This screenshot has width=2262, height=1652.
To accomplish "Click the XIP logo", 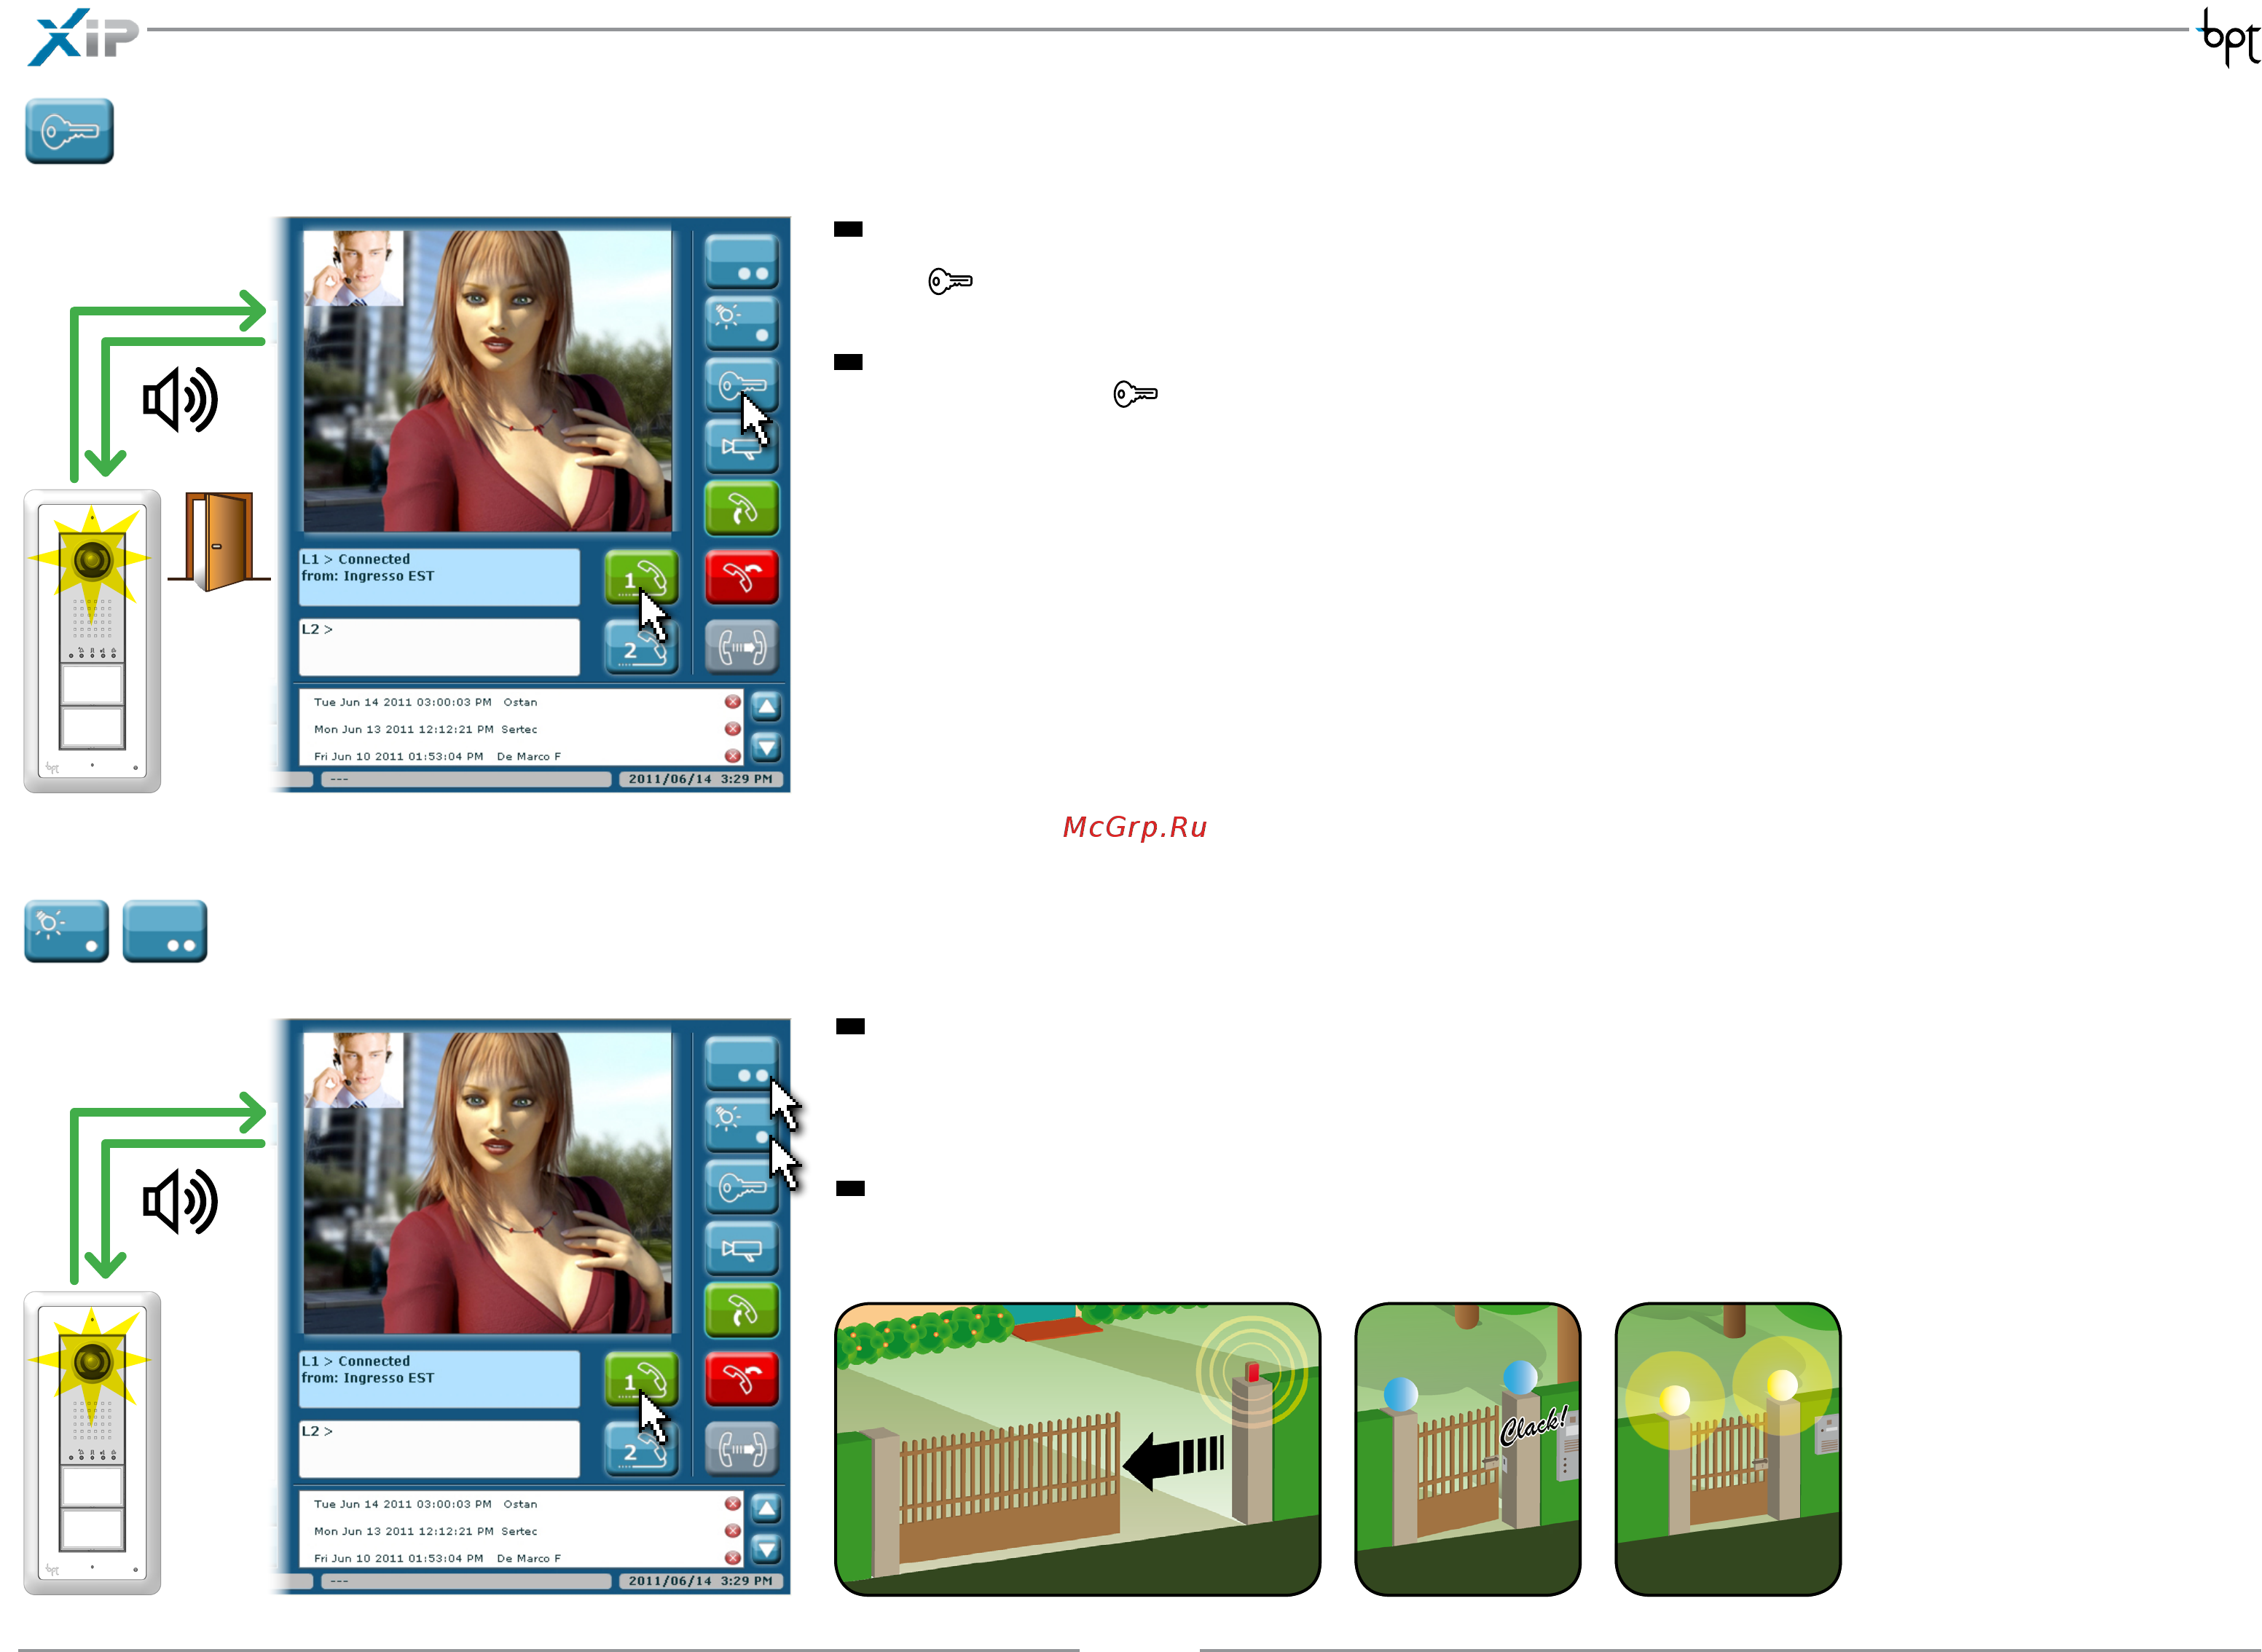I will (x=83, y=37).
